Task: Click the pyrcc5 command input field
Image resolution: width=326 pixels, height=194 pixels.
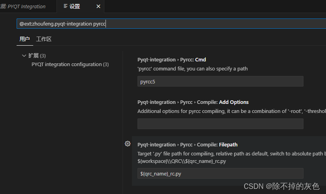Action: tap(220, 81)
